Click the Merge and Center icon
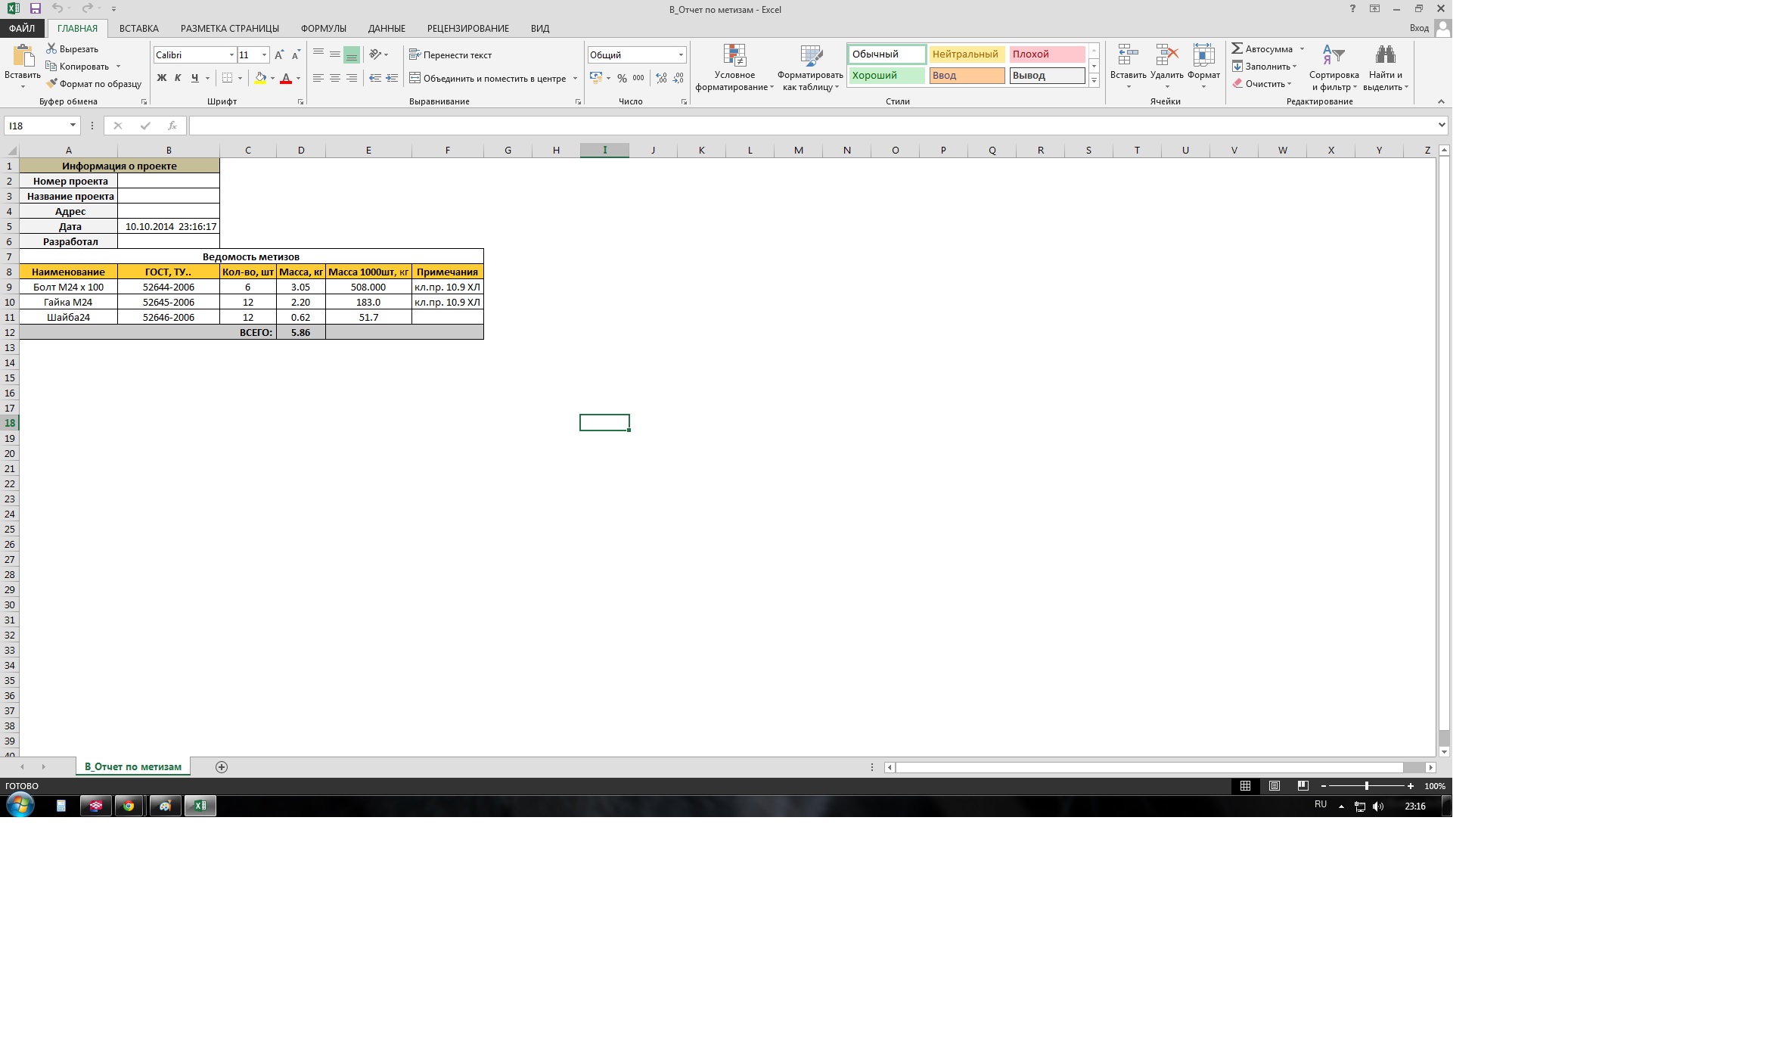Image resolution: width=1773 pixels, height=1038 pixels. [x=415, y=78]
